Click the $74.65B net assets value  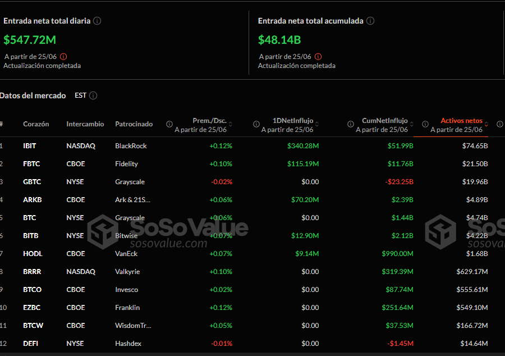coord(475,146)
